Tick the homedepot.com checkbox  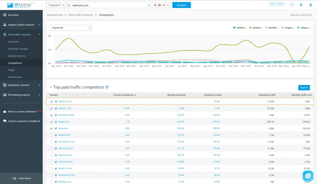point(51,142)
